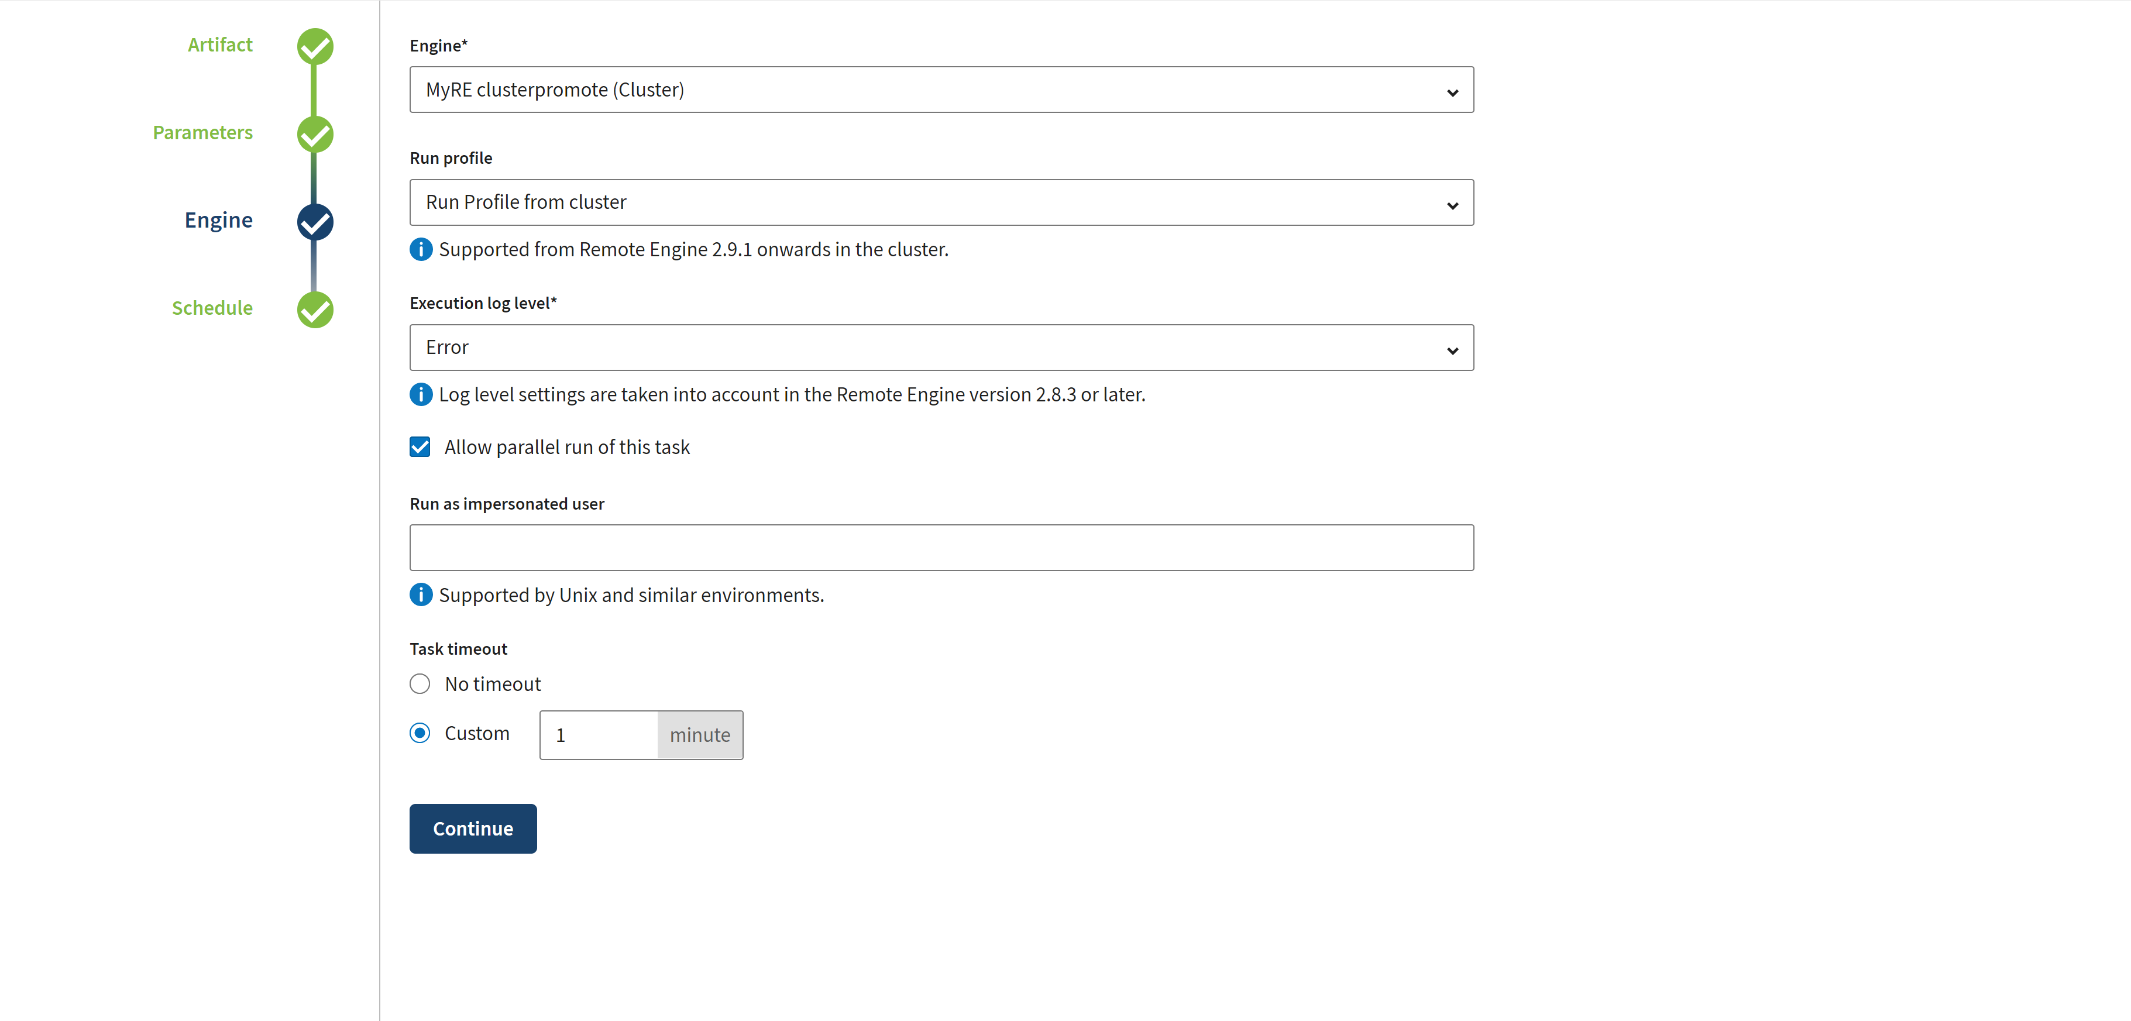The width and height of the screenshot is (2131, 1021).
Task: Go to the Artifact wizard step
Action: 220,44
